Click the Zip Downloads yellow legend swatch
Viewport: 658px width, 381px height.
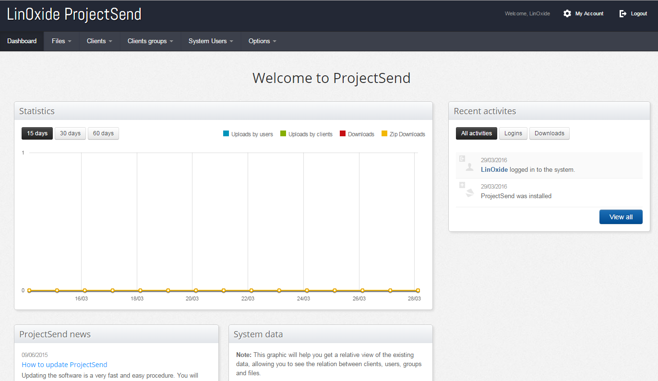pos(384,133)
